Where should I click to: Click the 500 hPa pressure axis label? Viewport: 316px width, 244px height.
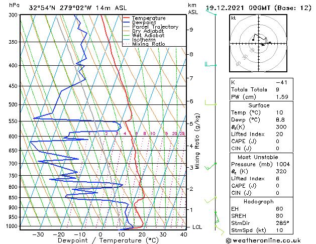[13, 104]
